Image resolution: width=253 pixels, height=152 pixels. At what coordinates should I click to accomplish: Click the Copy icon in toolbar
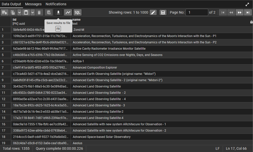[x=13, y=12]
